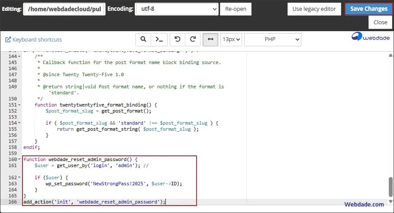Fold the if block at line 154
The image size is (394, 213).
[19, 123]
